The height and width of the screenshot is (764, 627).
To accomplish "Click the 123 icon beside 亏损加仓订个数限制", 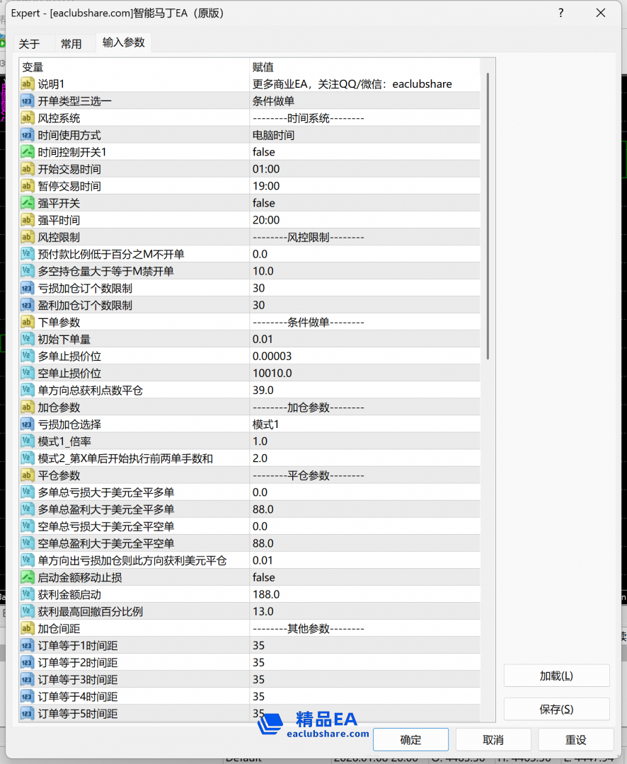I will (28, 288).
